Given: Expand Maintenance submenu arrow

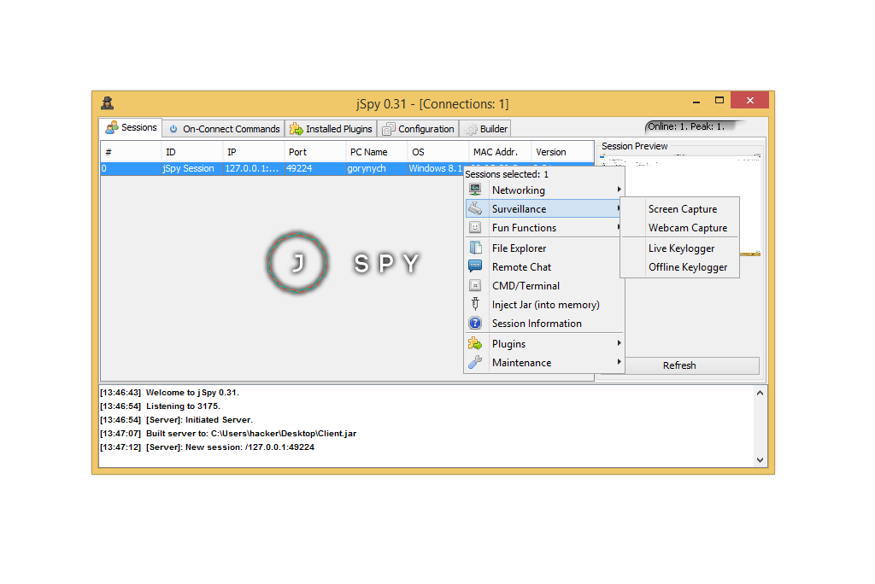Looking at the screenshot, I should (619, 362).
